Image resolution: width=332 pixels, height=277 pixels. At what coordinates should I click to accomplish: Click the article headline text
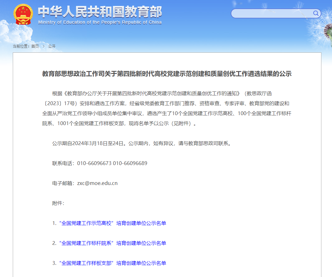pyautogui.click(x=167, y=74)
